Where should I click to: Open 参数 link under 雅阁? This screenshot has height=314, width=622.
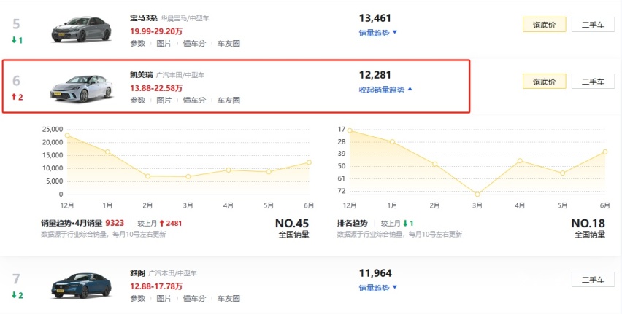[138, 299]
